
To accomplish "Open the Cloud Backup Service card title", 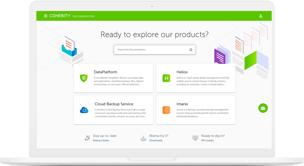I will click(114, 104).
